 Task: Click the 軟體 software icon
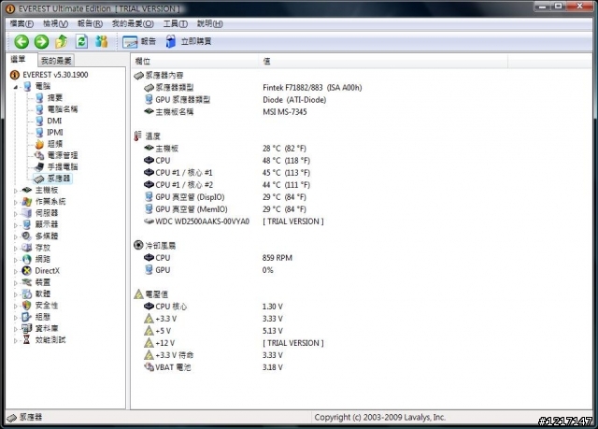[x=27, y=294]
